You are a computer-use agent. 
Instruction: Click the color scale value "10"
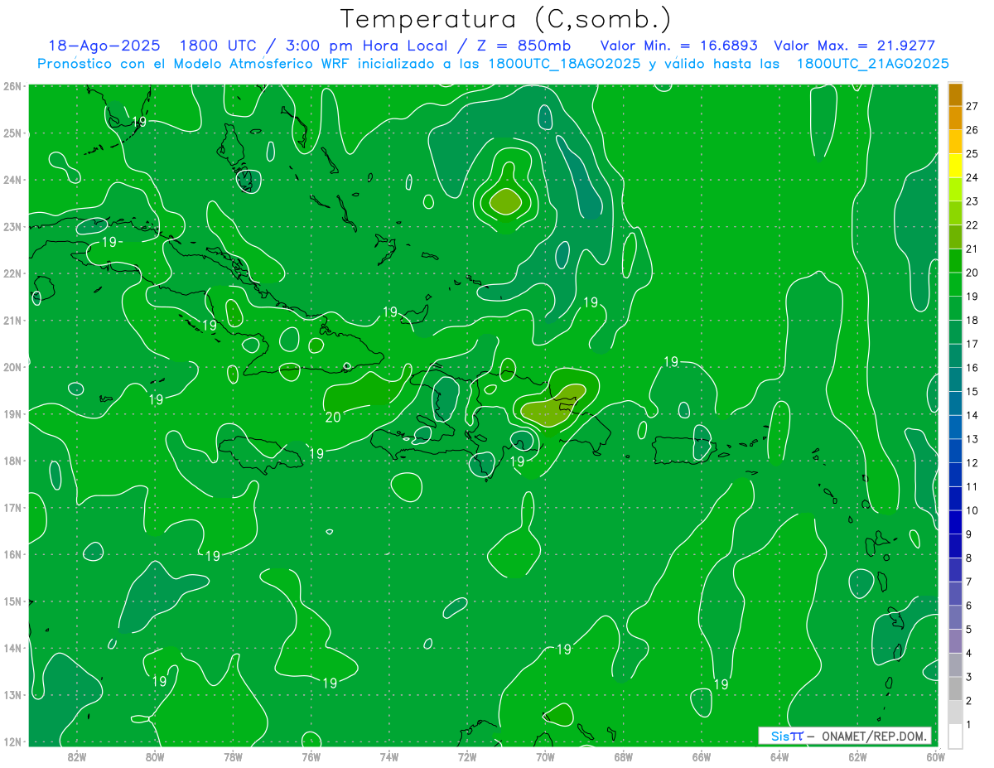(972, 510)
